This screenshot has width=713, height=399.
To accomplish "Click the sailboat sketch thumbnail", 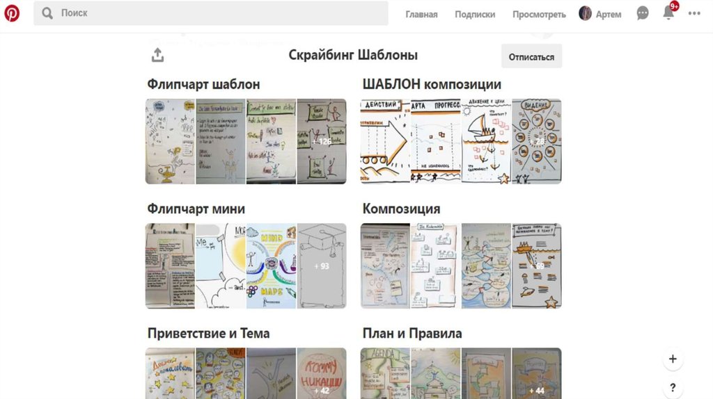I will click(486, 141).
